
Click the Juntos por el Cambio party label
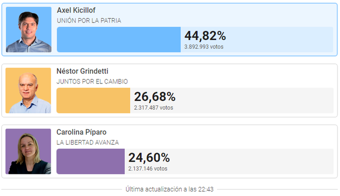[92, 81]
